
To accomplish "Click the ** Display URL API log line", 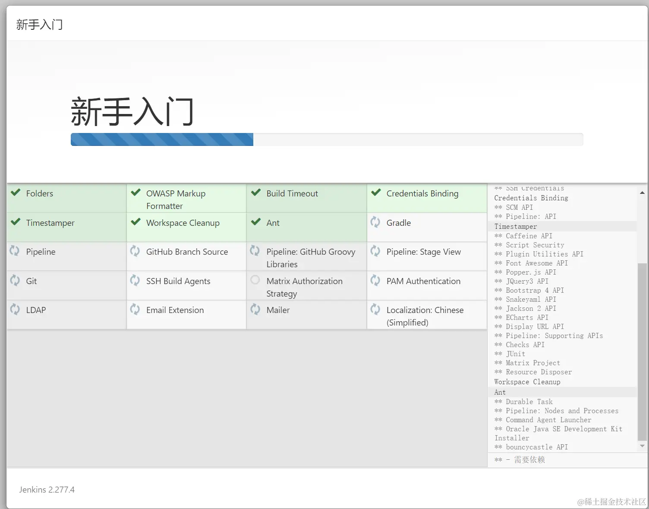I will pyautogui.click(x=529, y=326).
